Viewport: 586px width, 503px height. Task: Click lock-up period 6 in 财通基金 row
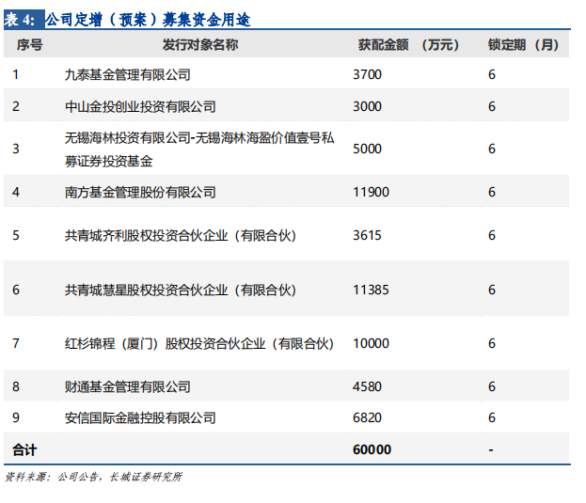point(492,386)
